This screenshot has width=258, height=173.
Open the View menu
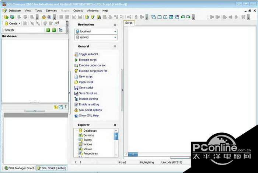pyautogui.click(x=28, y=11)
